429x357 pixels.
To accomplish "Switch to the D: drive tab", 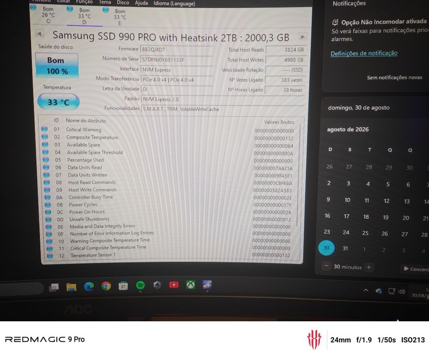I will coord(84,16).
